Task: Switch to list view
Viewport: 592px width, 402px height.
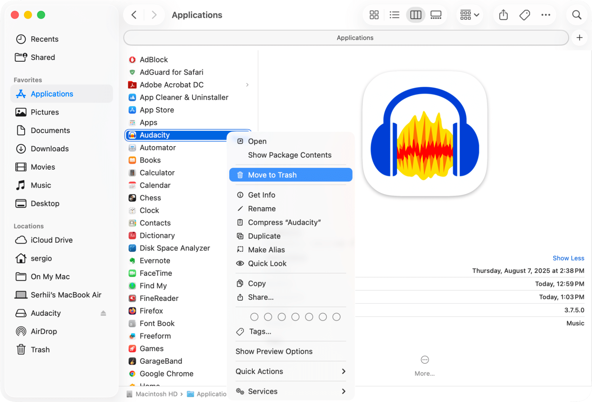Action: tap(394, 15)
